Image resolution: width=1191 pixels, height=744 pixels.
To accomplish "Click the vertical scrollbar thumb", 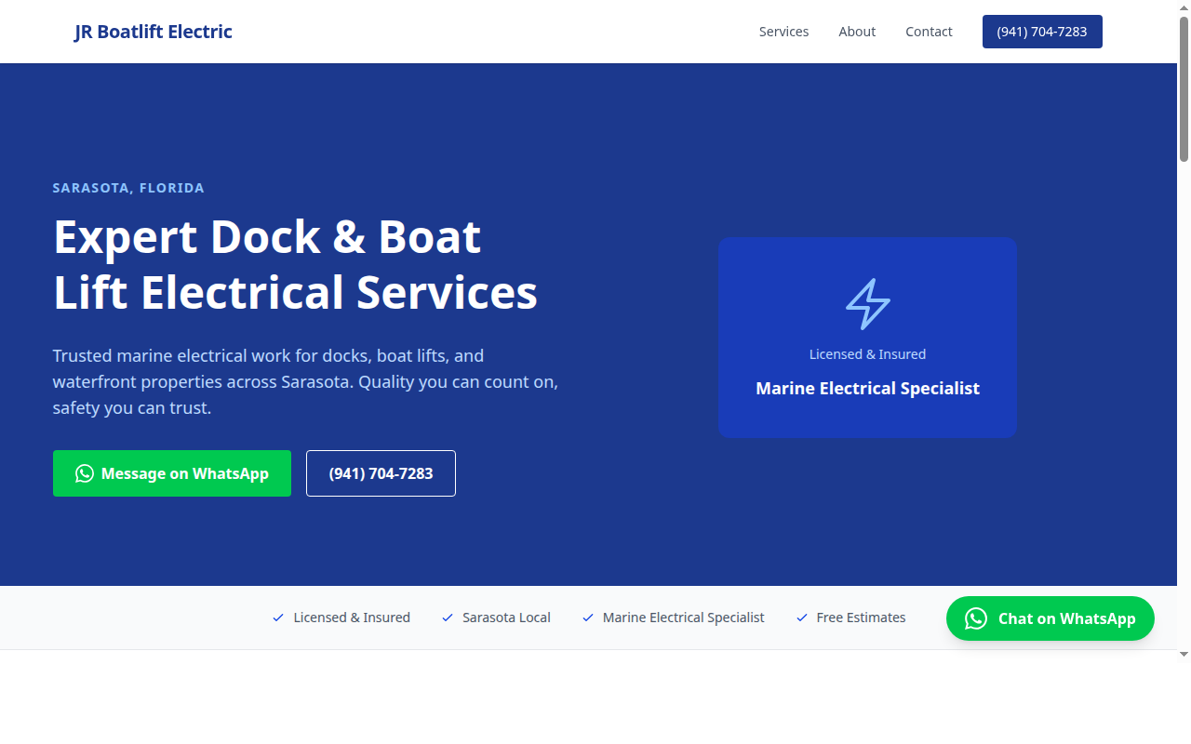I will tap(1184, 88).
